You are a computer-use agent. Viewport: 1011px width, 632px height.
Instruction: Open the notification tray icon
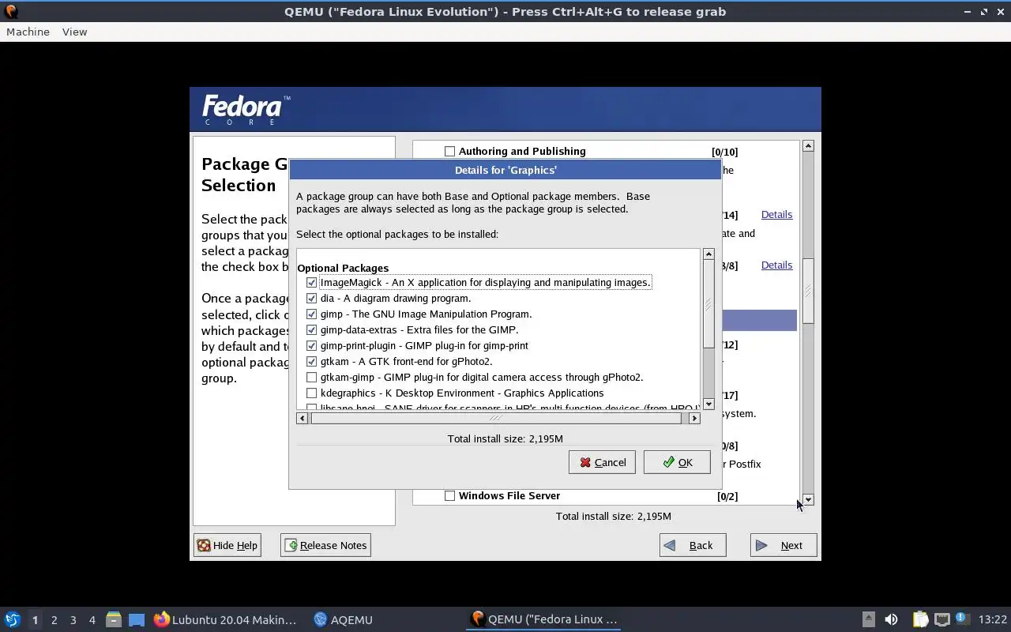click(961, 619)
